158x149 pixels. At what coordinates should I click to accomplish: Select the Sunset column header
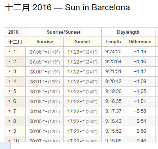tap(83, 42)
